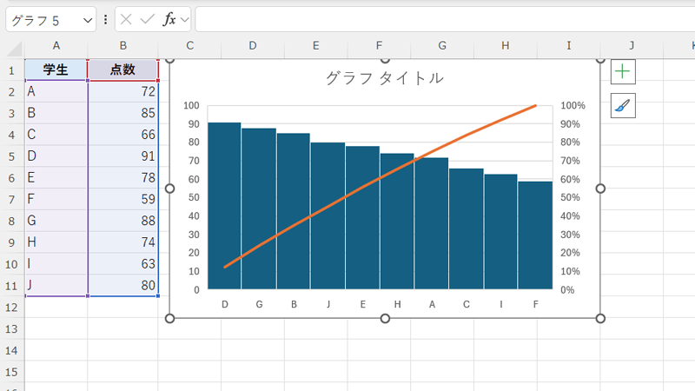Click the secondary axis 100% label
This screenshot has width=695, height=391.
573,106
